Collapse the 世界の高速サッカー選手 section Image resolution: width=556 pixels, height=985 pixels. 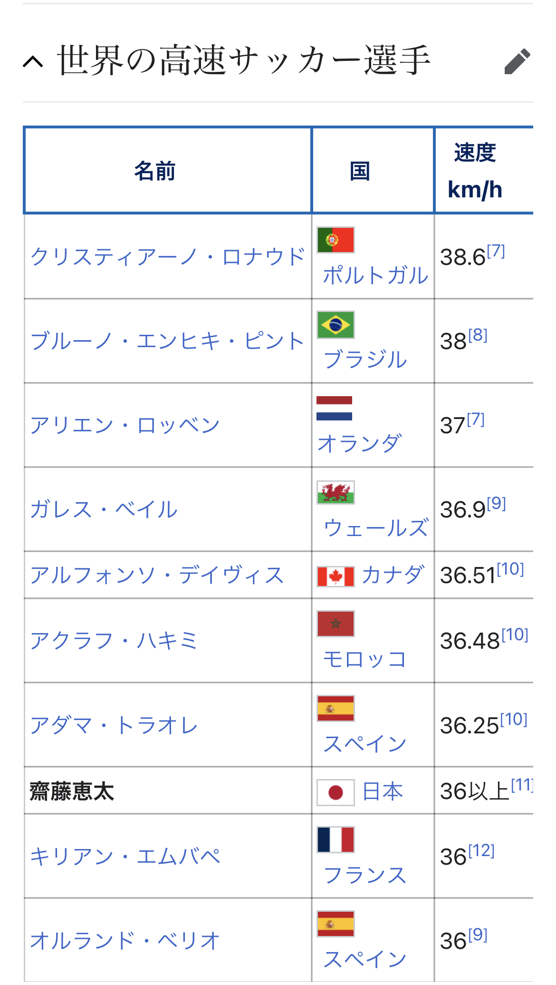pos(33,62)
